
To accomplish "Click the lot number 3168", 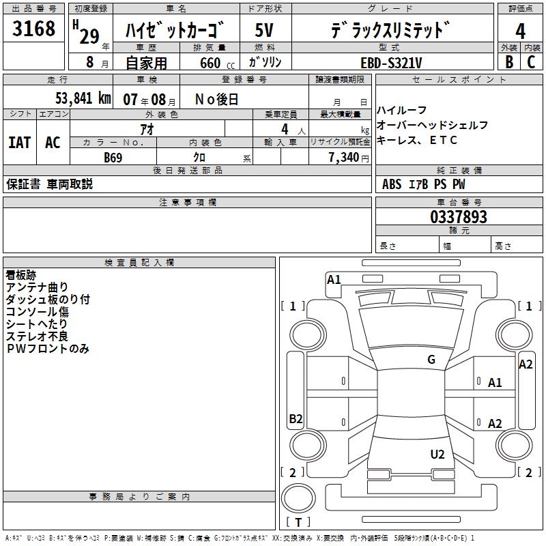I will point(33,29).
